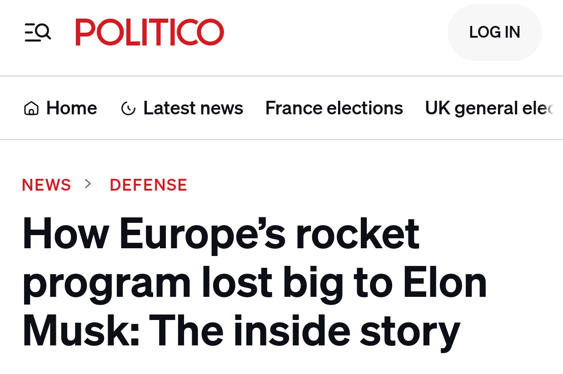Screen dimensions: 563x374
Task: Open the Latest news section
Action: pyautogui.click(x=193, y=108)
